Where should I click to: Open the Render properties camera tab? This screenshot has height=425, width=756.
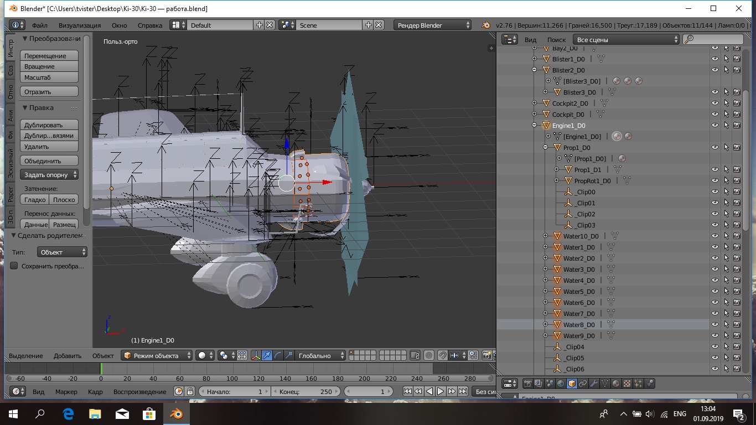coord(528,383)
